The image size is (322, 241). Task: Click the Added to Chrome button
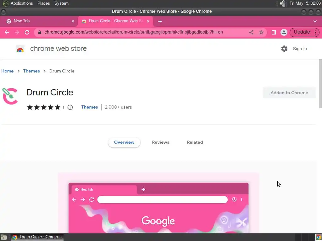pyautogui.click(x=289, y=93)
